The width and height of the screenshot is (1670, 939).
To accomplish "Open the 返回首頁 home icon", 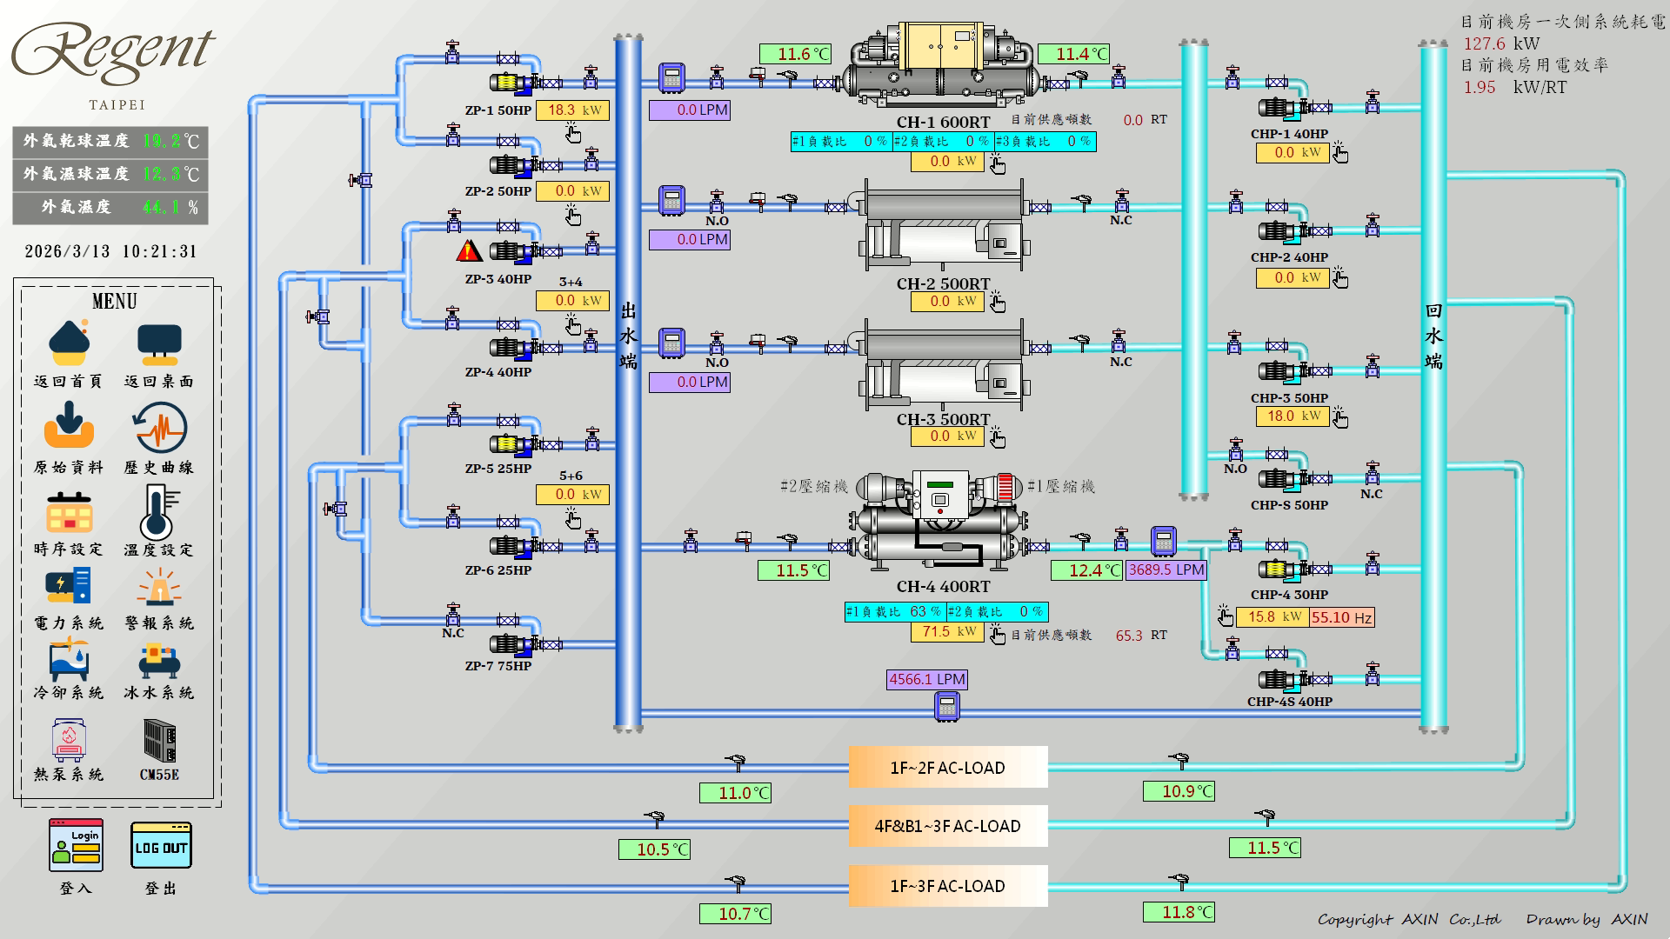I will point(69,344).
